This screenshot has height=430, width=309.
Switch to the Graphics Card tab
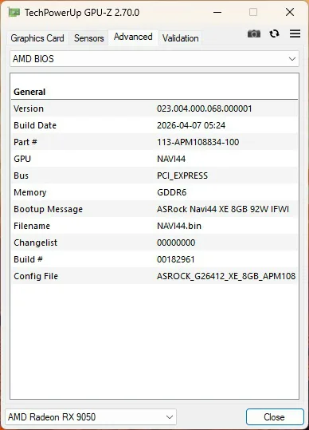point(37,38)
